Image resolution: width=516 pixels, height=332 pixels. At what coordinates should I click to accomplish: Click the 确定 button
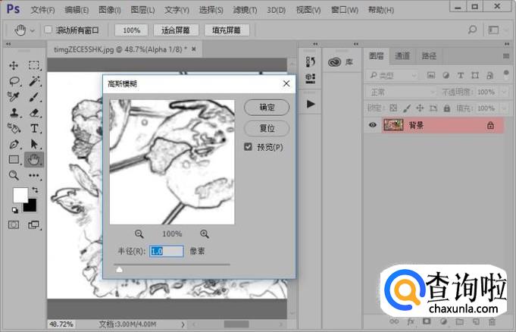tap(267, 108)
